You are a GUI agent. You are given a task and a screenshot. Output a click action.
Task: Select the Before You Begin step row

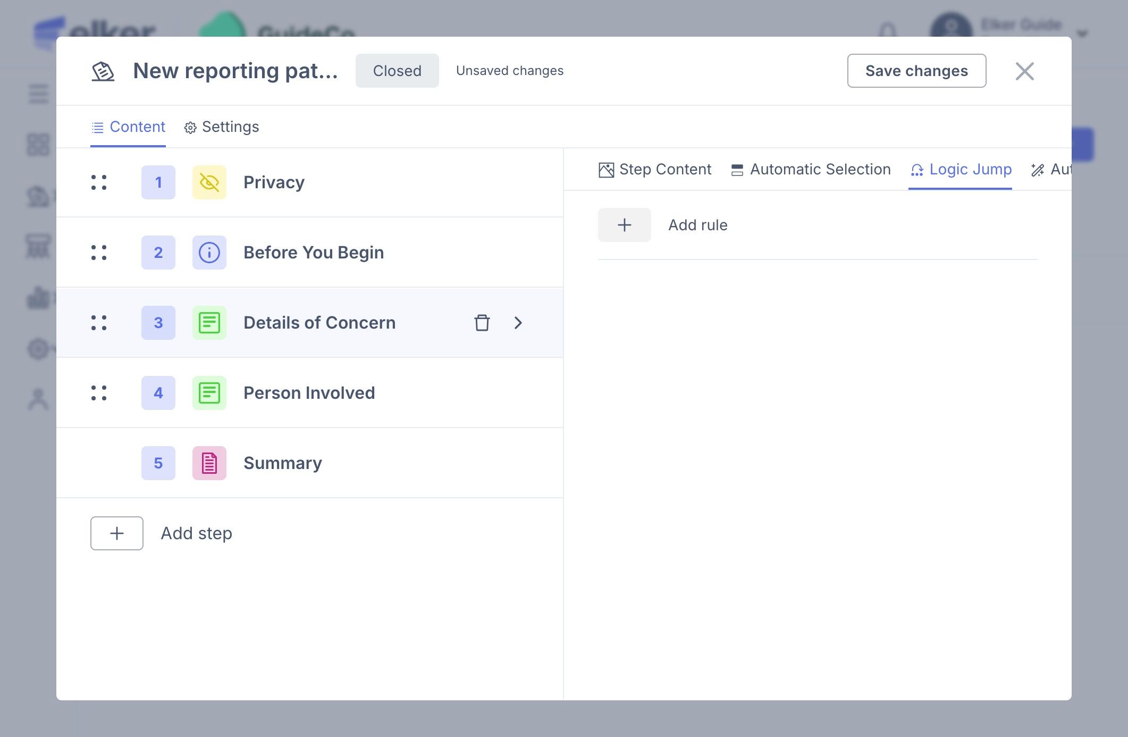coord(314,253)
